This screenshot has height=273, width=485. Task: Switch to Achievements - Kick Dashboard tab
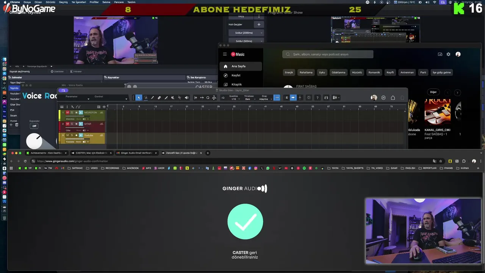point(46,153)
